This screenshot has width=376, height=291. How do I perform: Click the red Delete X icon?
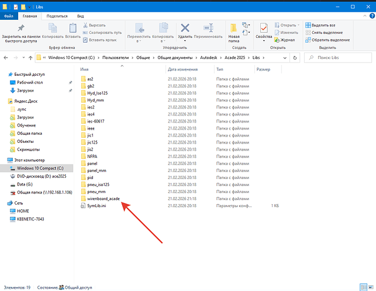[x=185, y=28]
